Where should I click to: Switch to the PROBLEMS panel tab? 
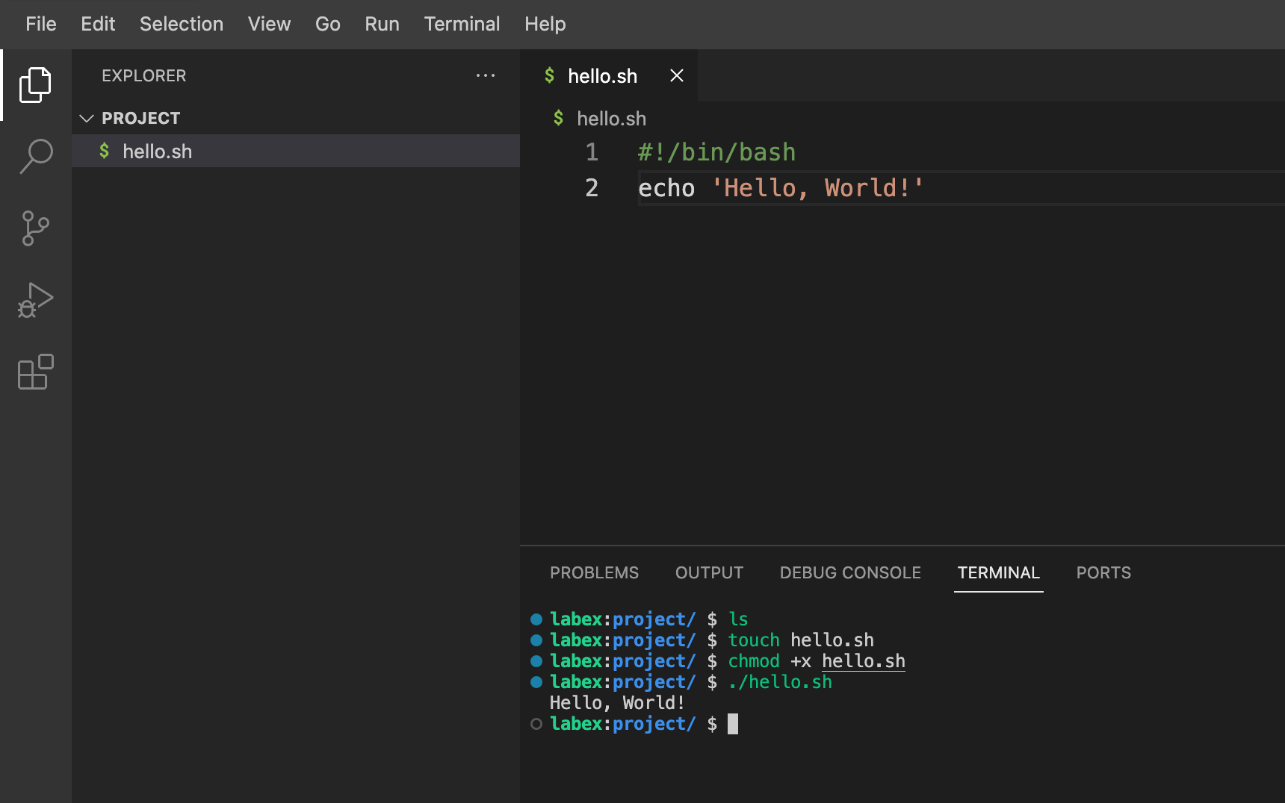[594, 572]
